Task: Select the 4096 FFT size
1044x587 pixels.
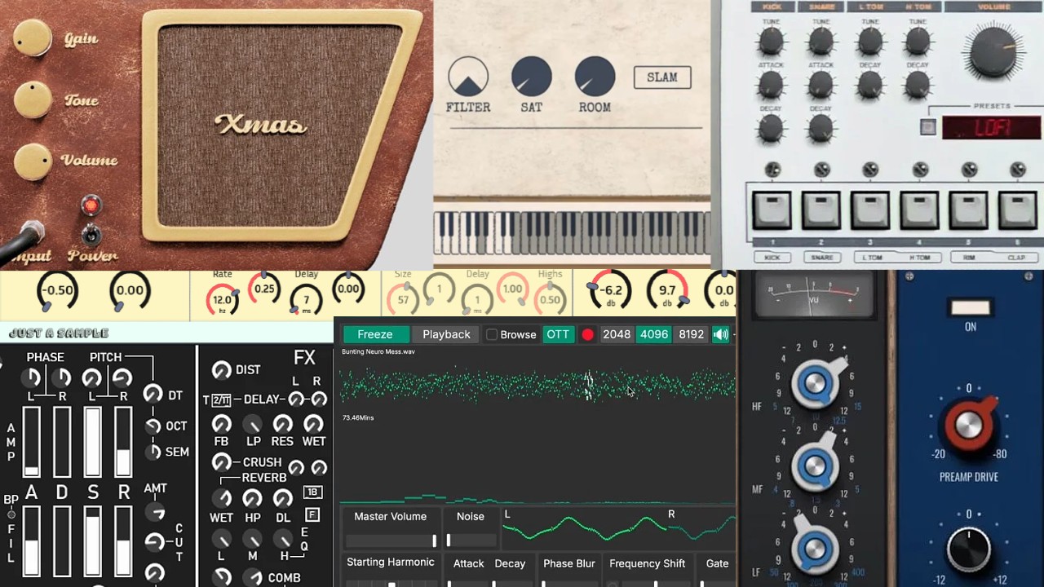Action: point(654,334)
